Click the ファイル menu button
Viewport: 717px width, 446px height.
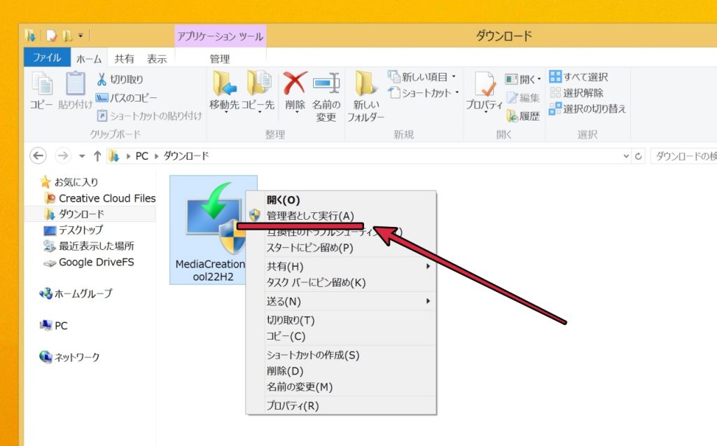pyautogui.click(x=46, y=59)
